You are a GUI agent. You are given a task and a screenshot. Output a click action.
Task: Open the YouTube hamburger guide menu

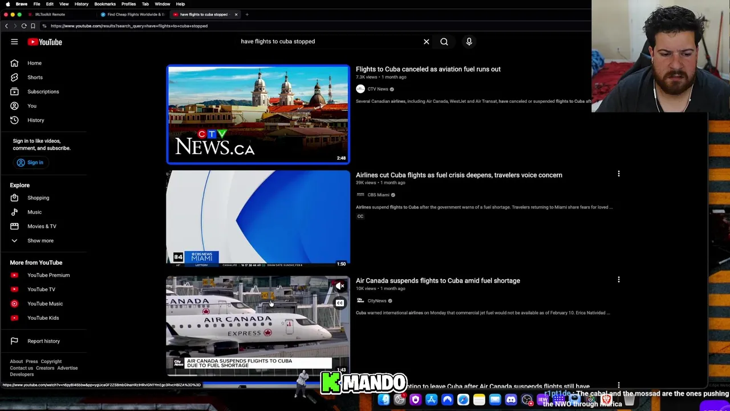14,42
